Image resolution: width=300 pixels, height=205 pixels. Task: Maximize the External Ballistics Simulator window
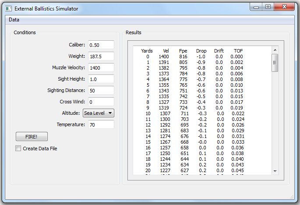click(268, 7)
